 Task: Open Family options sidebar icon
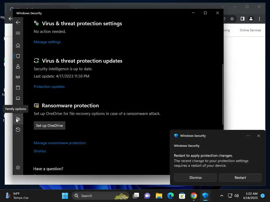tap(18, 119)
